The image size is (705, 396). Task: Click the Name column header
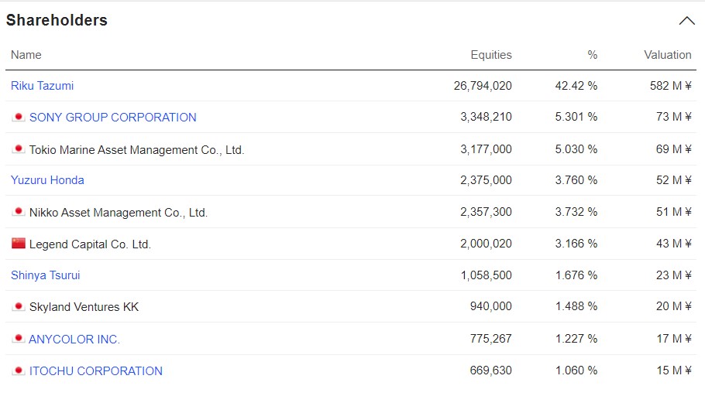[26, 55]
